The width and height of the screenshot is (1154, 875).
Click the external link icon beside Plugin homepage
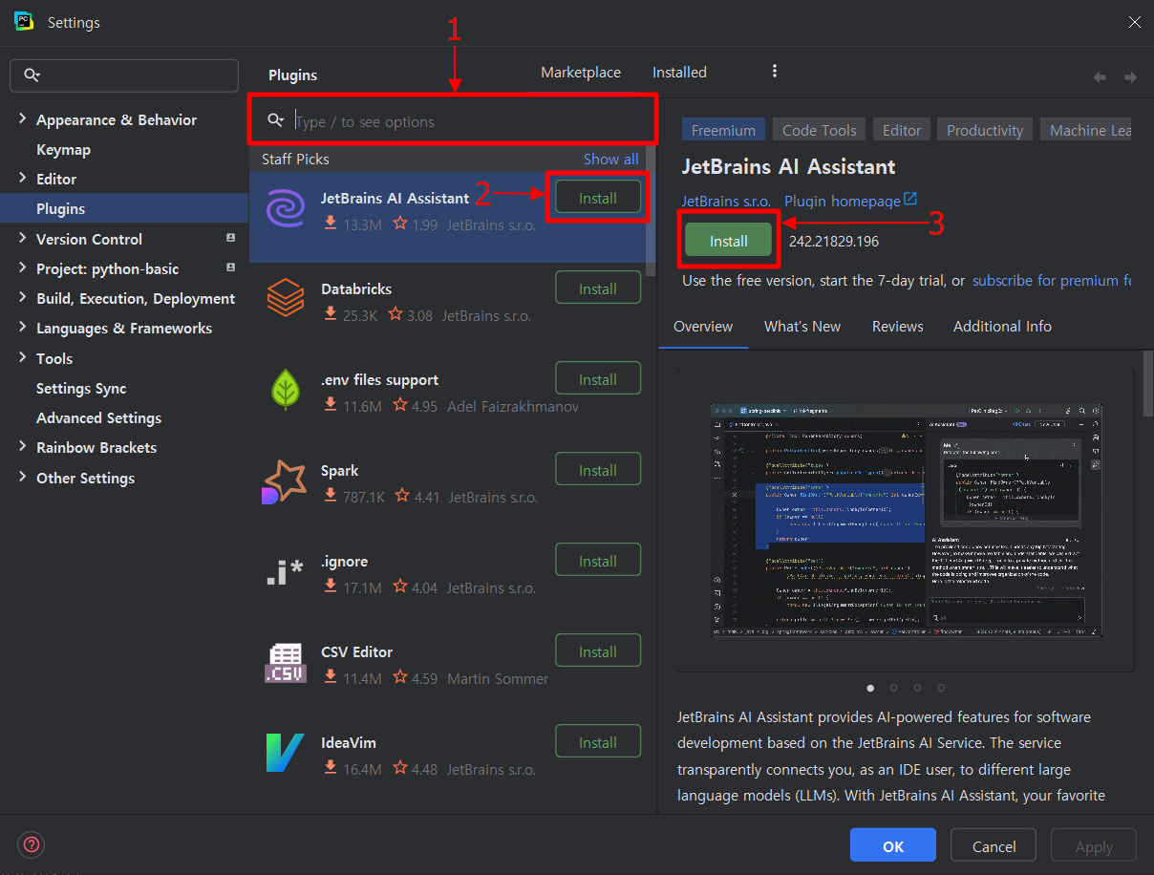[x=910, y=199]
